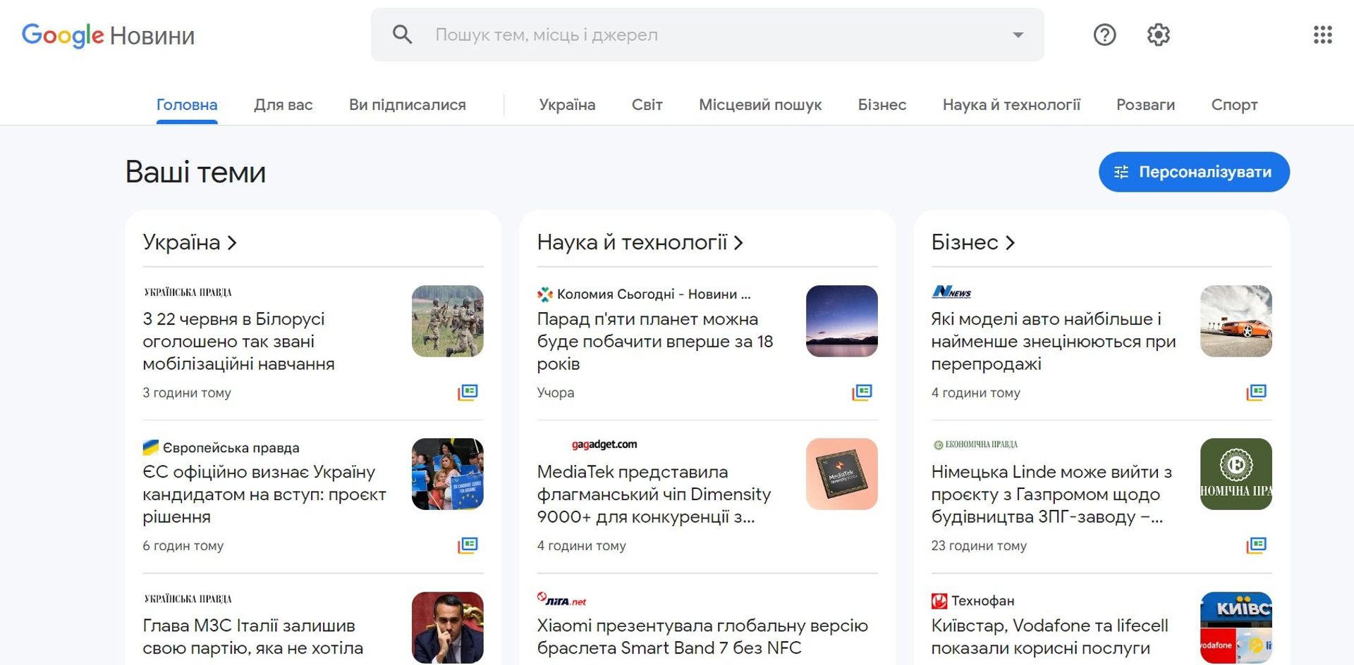Open full coverage icon for ЄС кандидатом article
The height and width of the screenshot is (665, 1354).
coord(468,545)
